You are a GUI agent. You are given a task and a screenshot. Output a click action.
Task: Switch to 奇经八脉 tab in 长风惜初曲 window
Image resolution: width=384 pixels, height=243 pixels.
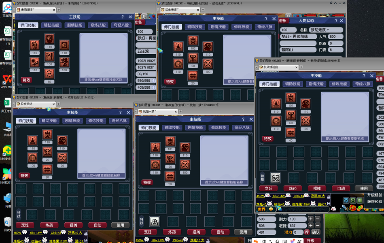363,84
